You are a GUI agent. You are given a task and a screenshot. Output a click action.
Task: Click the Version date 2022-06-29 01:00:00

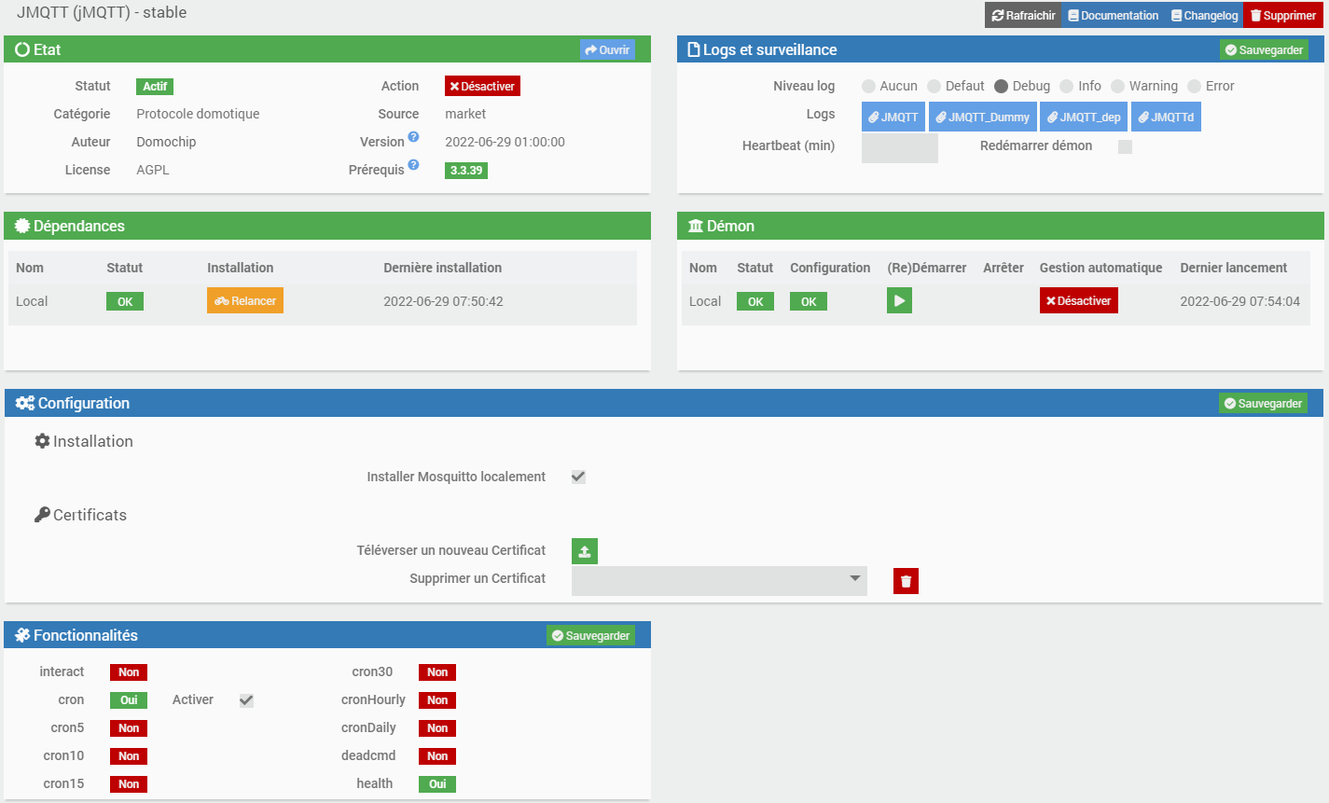tap(505, 142)
